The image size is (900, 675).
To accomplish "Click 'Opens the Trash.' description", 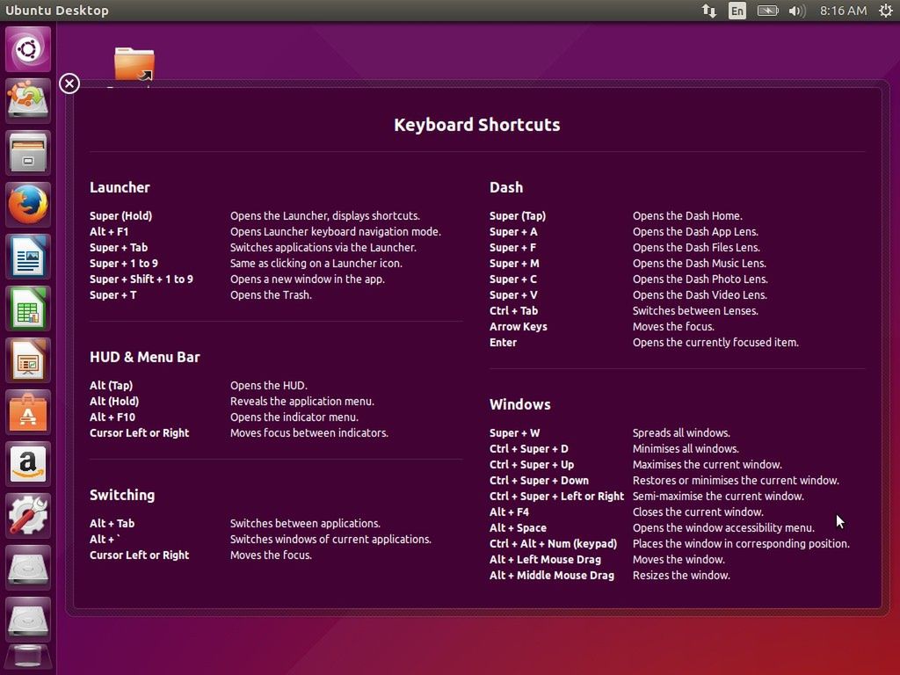I will [271, 295].
